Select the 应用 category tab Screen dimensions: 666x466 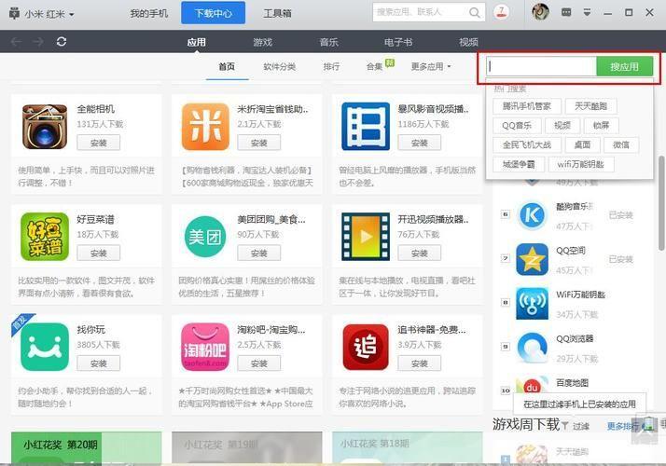pos(196,42)
